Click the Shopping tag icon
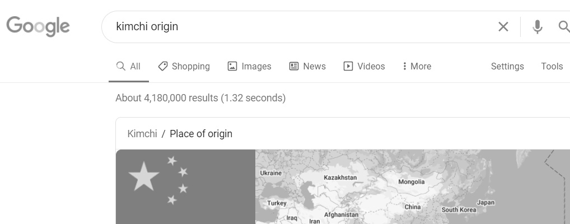Viewport: 570px width, 224px height. [163, 66]
